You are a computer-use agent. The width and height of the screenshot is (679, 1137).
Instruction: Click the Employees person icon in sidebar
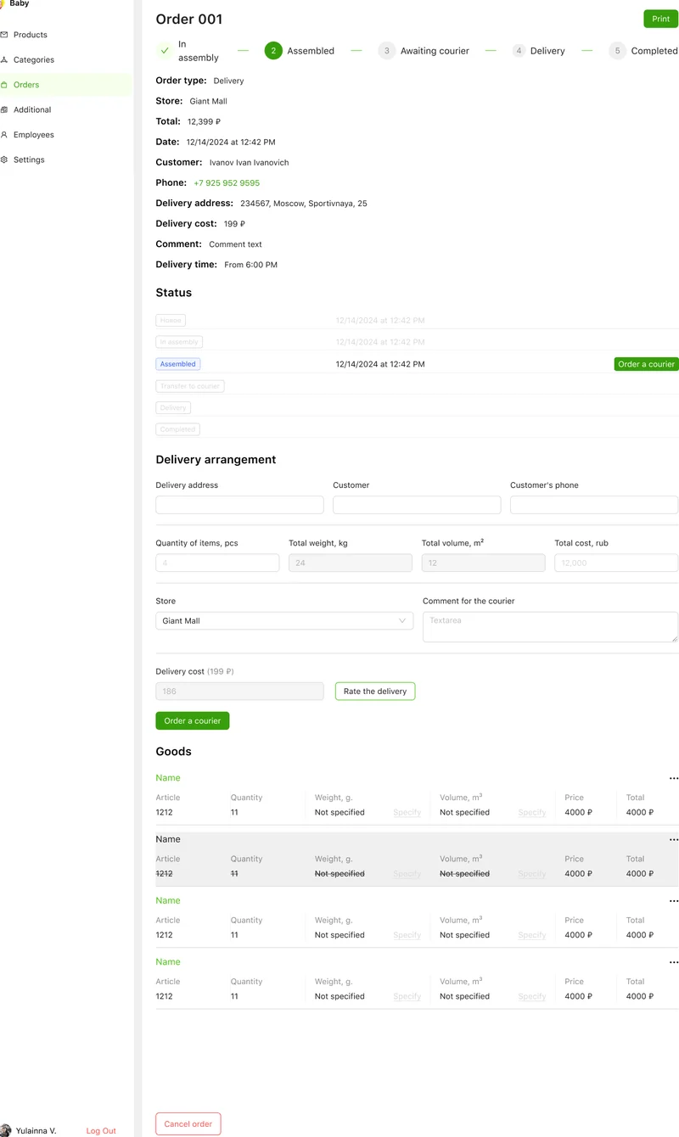click(x=4, y=135)
